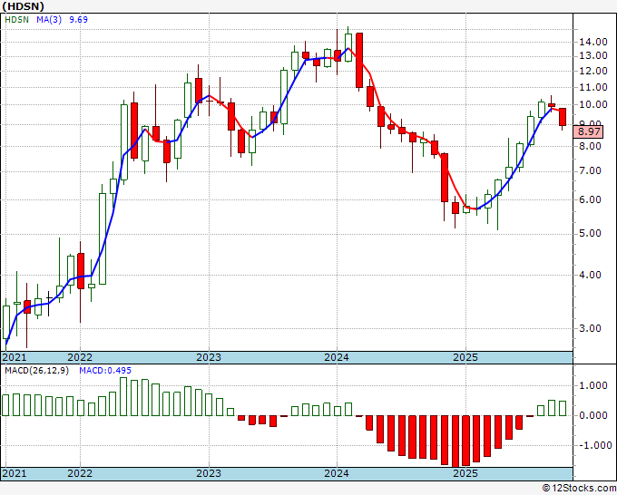
Task: Click the MA(3) legend label
Action: pos(49,19)
